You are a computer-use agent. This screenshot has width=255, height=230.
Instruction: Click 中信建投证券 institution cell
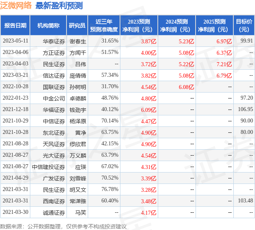pos(48,167)
